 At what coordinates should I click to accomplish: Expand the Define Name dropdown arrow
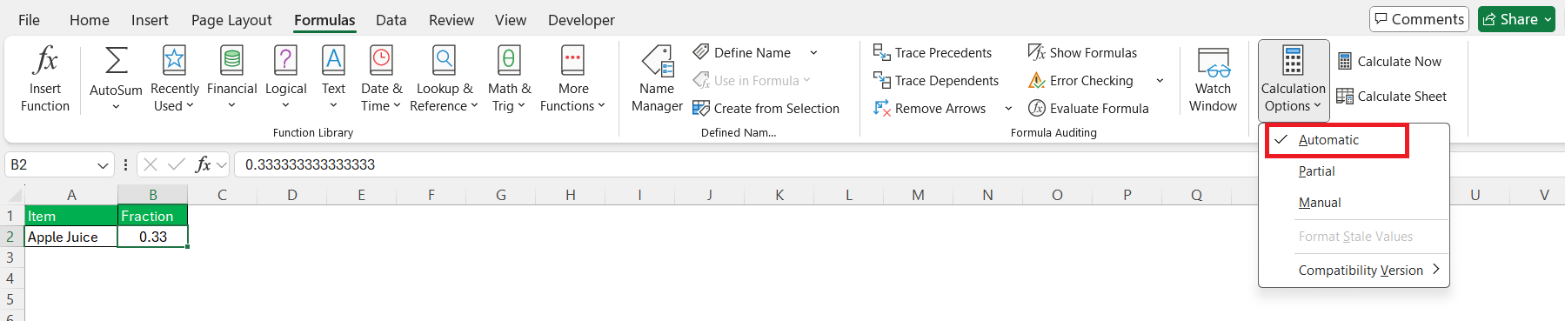(813, 53)
